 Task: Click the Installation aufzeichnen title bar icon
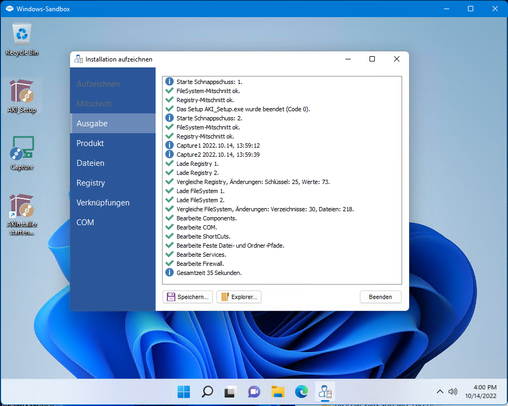(x=79, y=59)
